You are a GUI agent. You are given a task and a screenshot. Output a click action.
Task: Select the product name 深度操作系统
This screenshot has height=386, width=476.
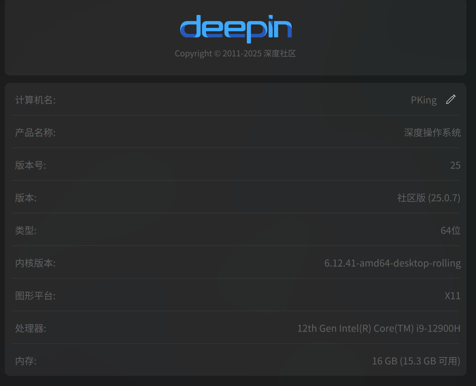432,133
